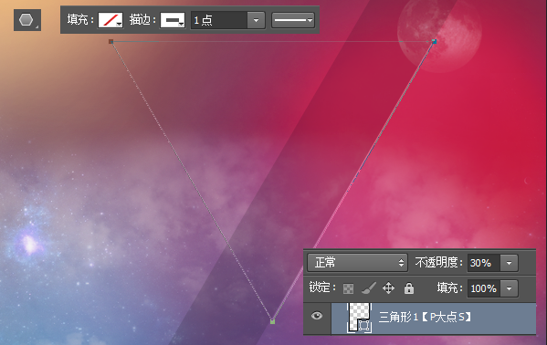The height and width of the screenshot is (345, 547).
Task: Toggle lock image pixels brush icon
Action: [x=368, y=288]
